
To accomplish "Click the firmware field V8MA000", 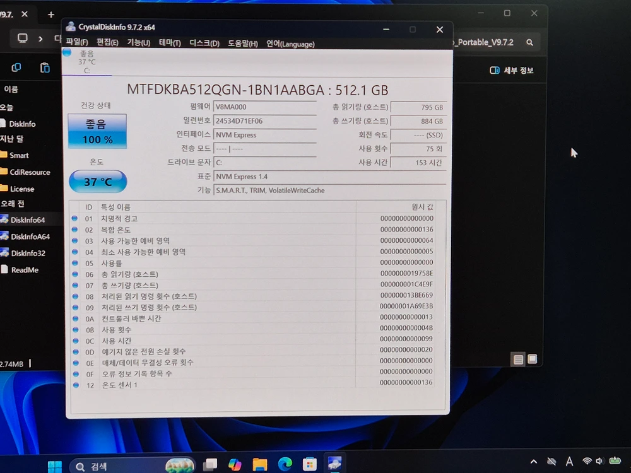I will (265, 107).
